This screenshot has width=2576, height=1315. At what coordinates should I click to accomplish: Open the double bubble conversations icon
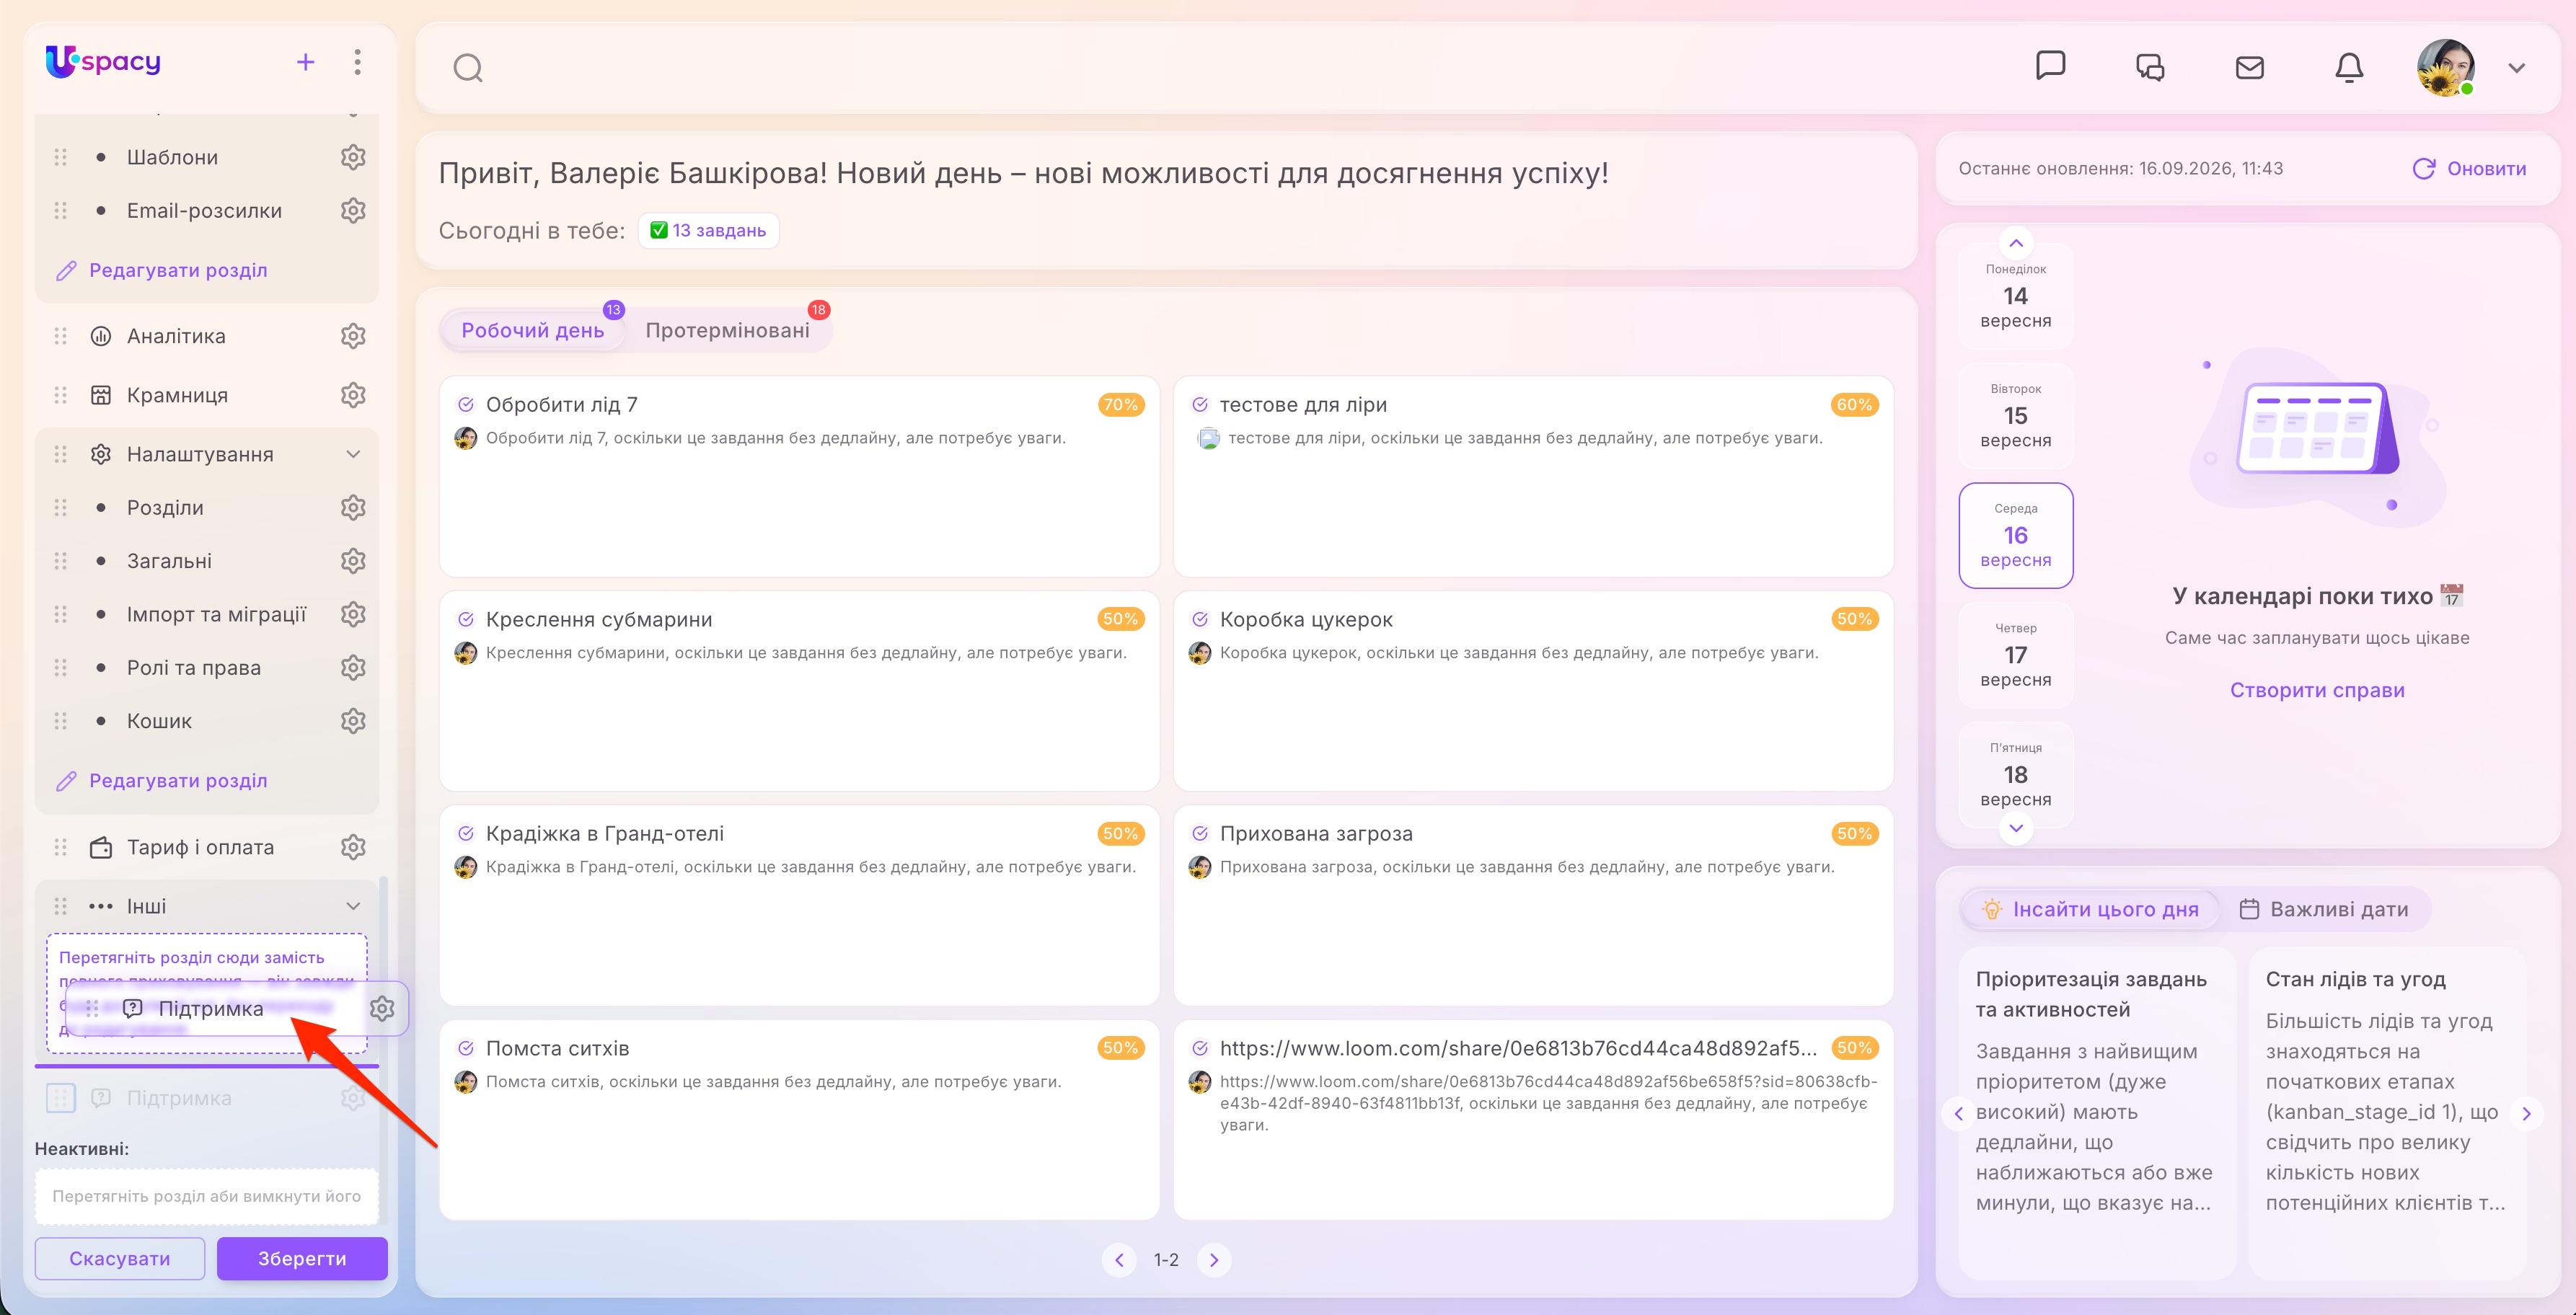[2150, 67]
